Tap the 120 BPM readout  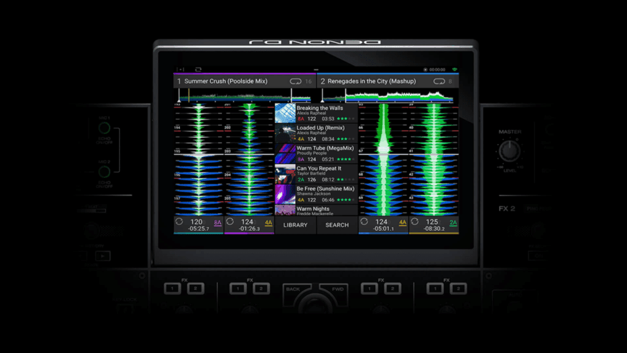tap(197, 222)
